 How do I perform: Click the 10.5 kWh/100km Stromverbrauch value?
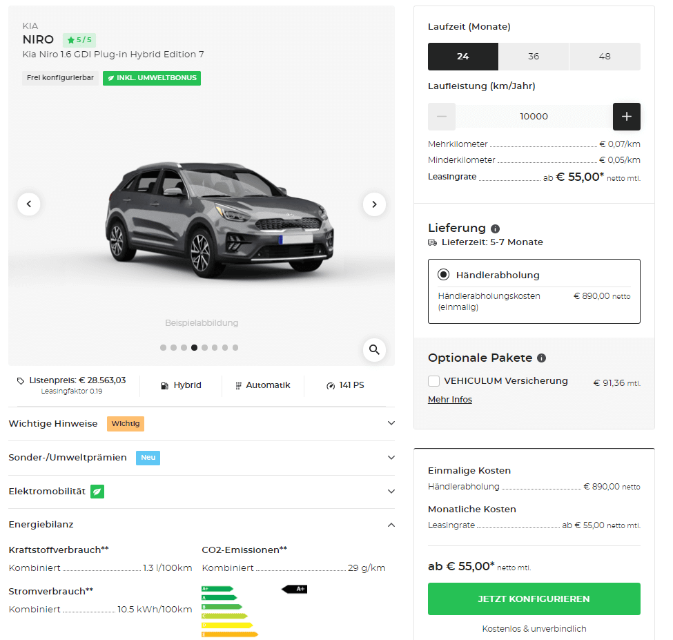click(x=155, y=610)
